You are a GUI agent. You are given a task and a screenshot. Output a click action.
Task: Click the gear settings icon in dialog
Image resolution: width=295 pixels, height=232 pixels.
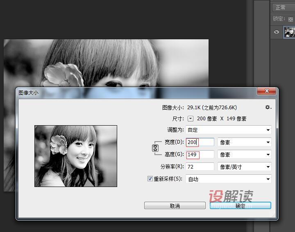(x=268, y=107)
